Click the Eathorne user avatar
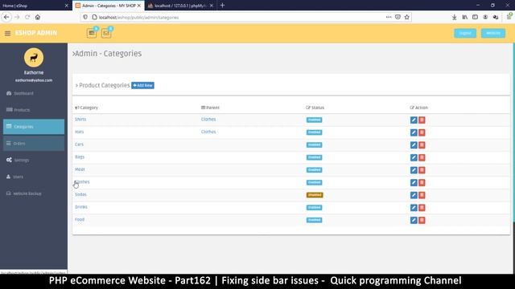Image resolution: width=515 pixels, height=289 pixels. (34, 58)
